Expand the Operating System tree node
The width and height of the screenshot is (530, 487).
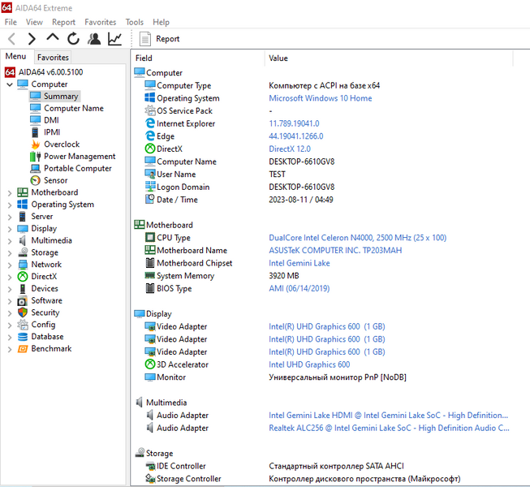click(10, 205)
